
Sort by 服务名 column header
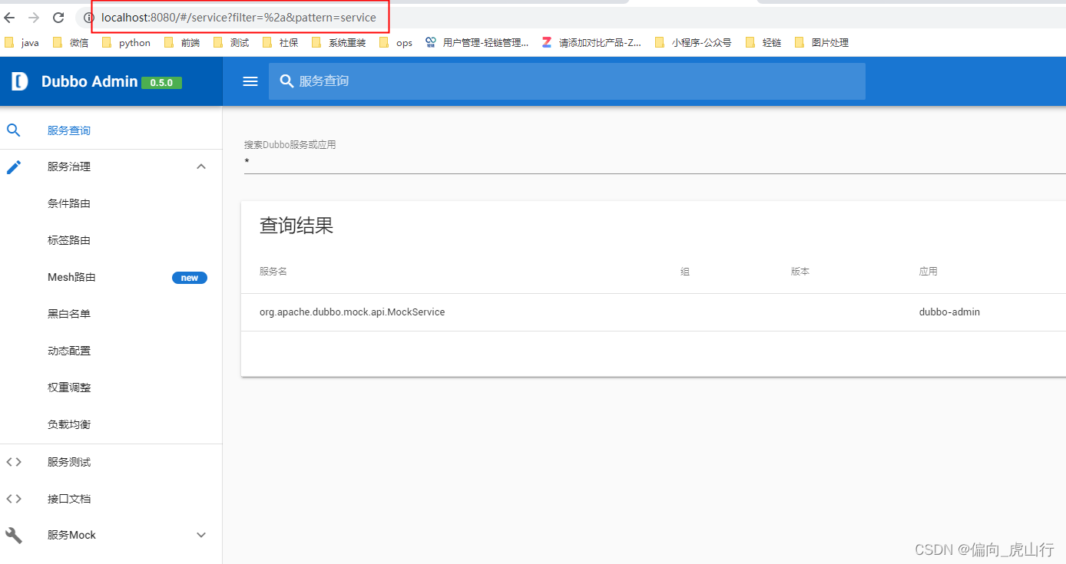pos(273,272)
